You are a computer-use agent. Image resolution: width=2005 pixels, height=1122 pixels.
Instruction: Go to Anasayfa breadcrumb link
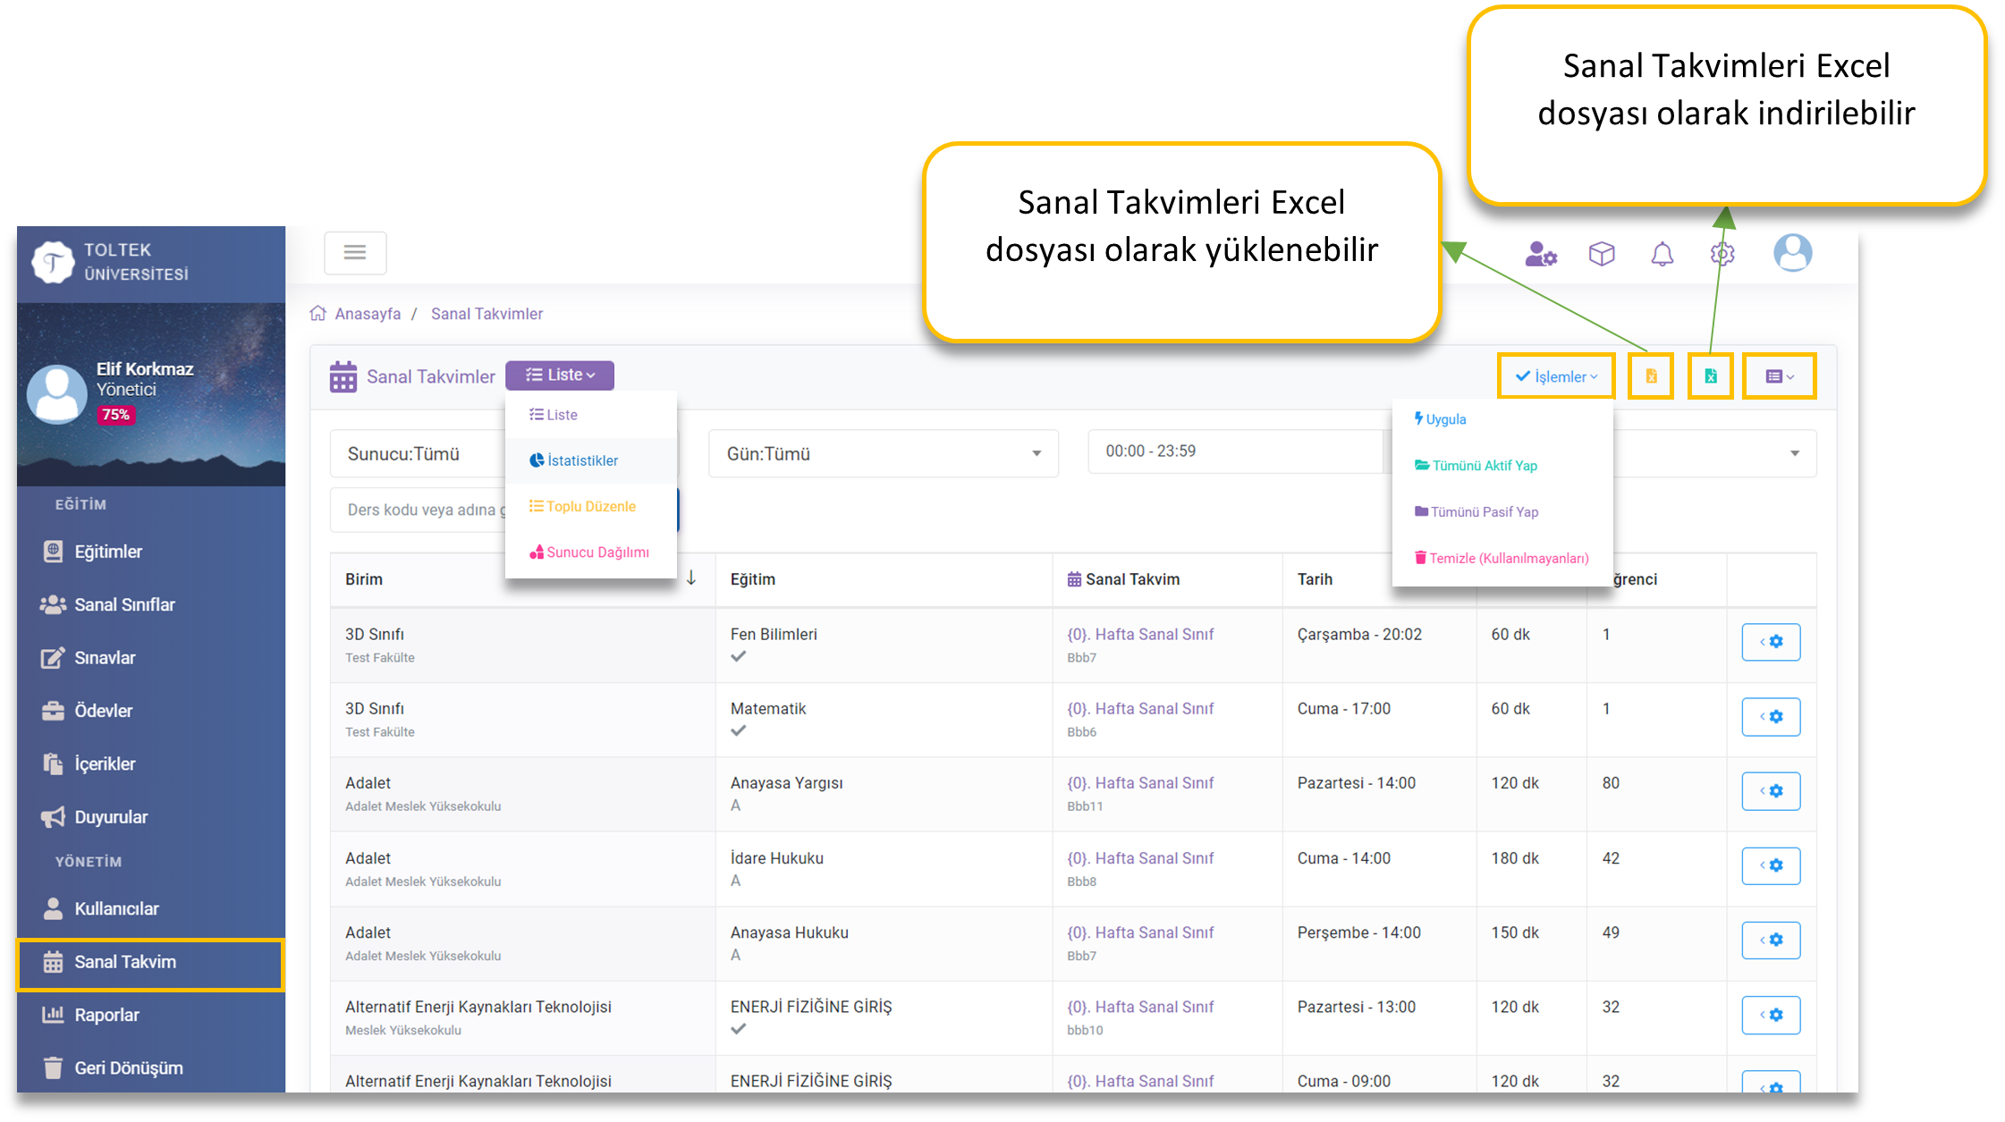tap(368, 314)
